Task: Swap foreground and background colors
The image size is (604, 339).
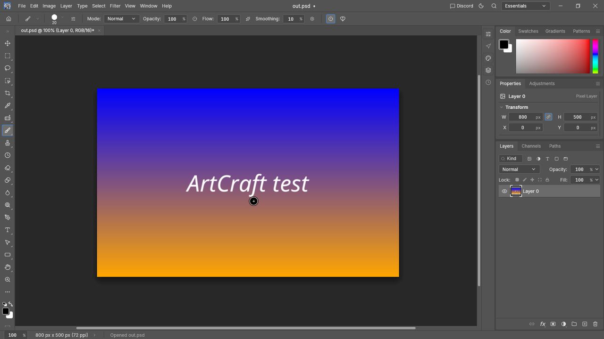Action: pyautogui.click(x=11, y=304)
